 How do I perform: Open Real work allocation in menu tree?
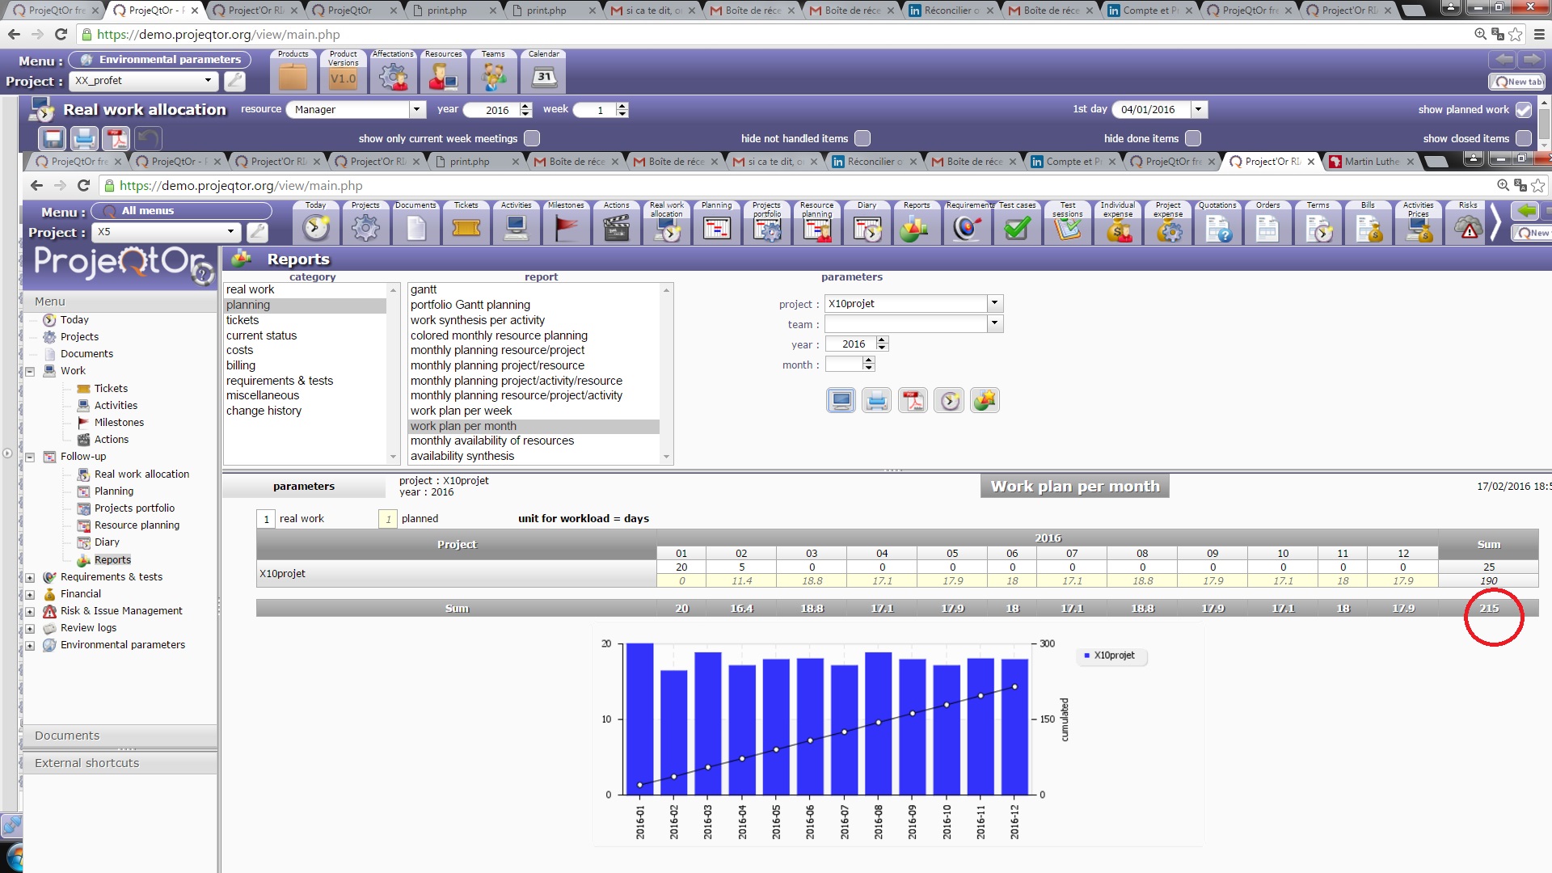click(x=141, y=474)
